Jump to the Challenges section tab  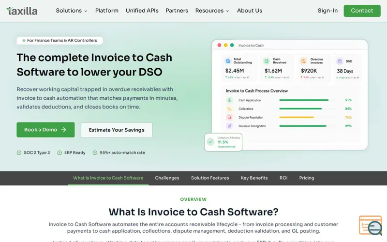coord(167,178)
